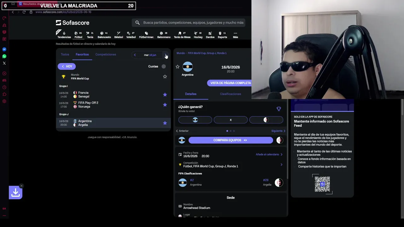Select the Esports category
The width and height of the screenshot is (404, 227).
click(223, 35)
